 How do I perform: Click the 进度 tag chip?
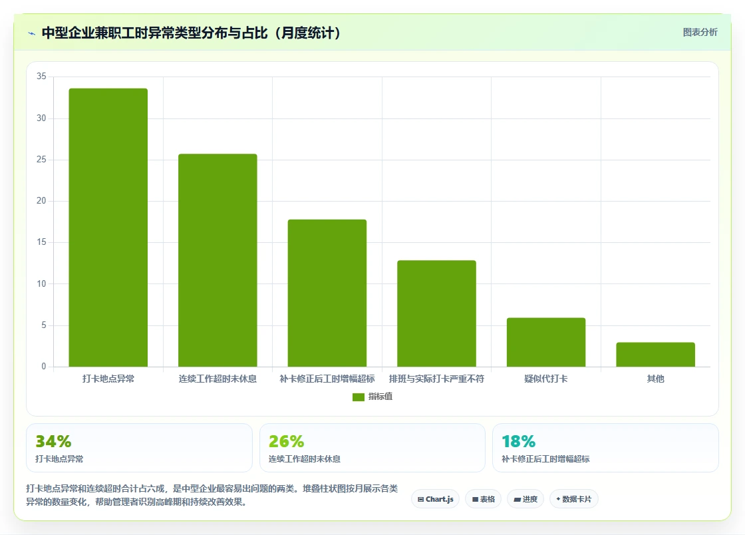tap(525, 499)
